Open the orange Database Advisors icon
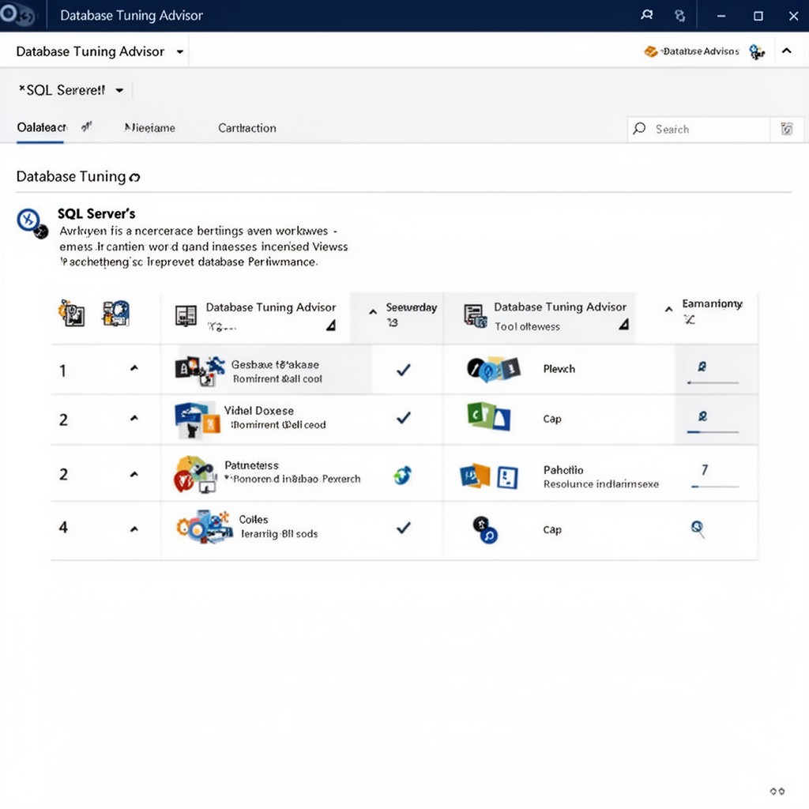 (x=651, y=51)
